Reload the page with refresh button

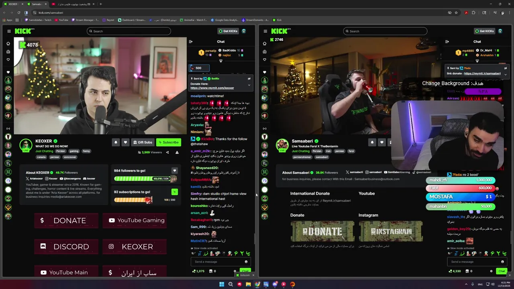(x=18, y=12)
